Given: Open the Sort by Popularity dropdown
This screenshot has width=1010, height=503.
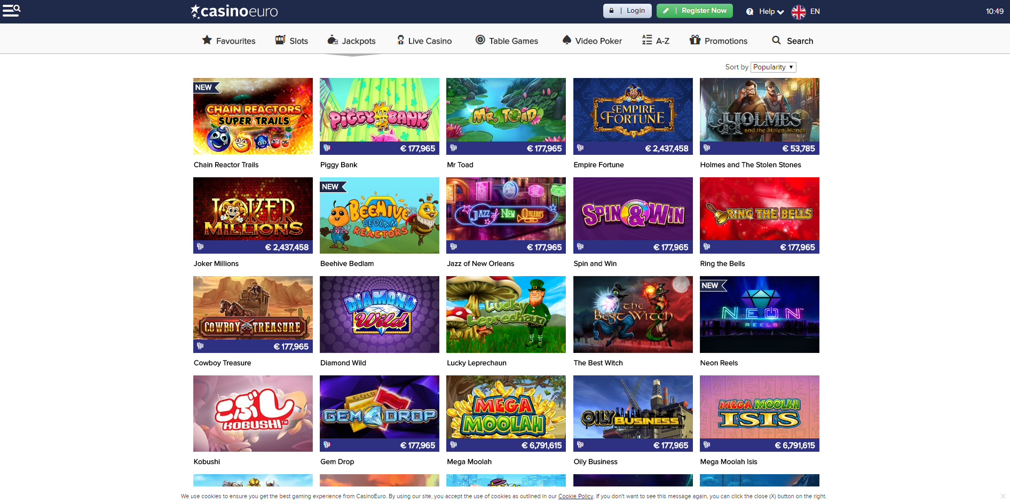Looking at the screenshot, I should (772, 67).
